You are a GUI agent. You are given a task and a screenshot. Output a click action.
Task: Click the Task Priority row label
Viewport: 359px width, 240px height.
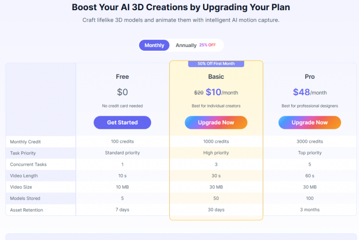[x=24, y=152]
